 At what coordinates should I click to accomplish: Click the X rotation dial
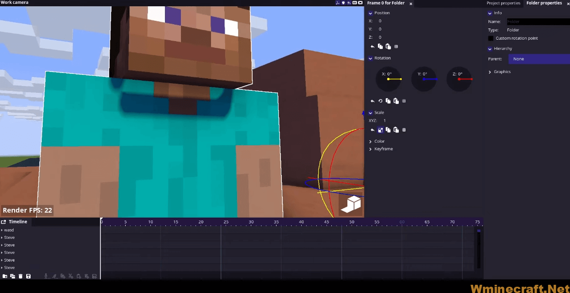click(389, 79)
